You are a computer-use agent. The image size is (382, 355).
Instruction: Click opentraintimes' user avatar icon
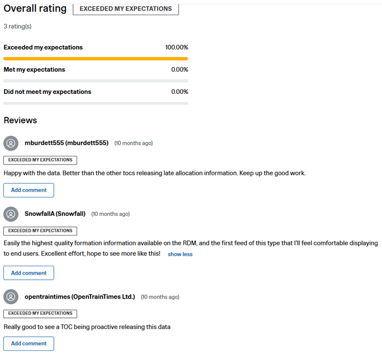coord(11,297)
